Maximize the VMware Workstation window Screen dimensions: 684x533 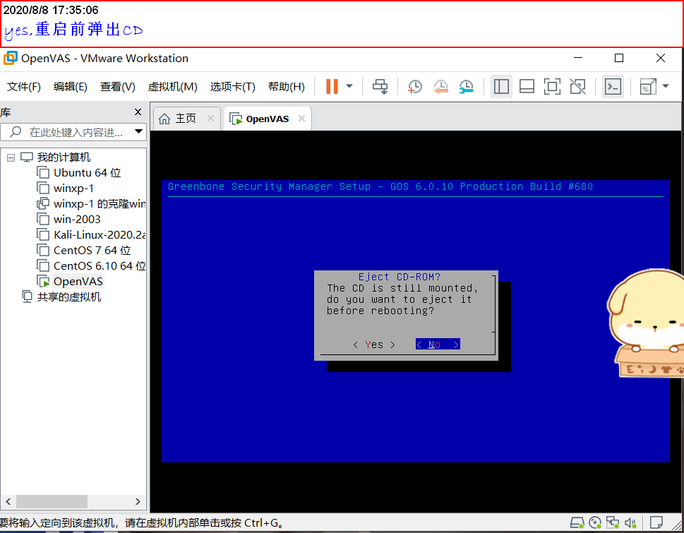click(618, 58)
